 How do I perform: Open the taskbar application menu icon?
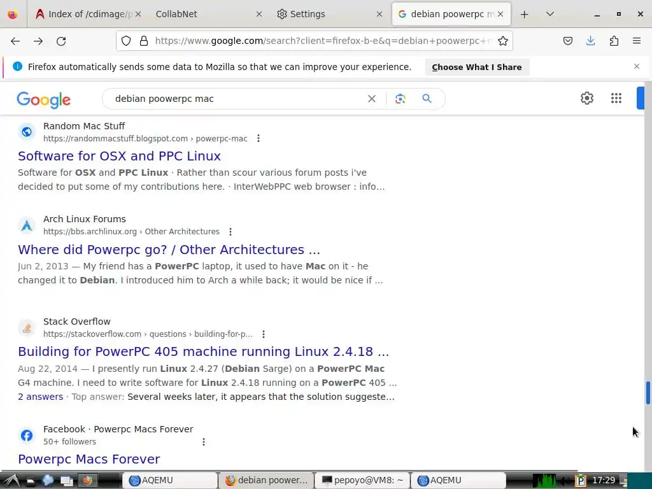tap(11, 481)
